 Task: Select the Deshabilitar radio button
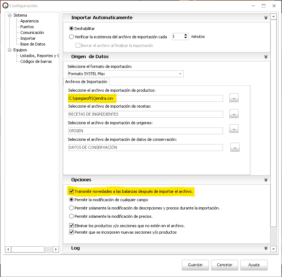tap(71, 28)
